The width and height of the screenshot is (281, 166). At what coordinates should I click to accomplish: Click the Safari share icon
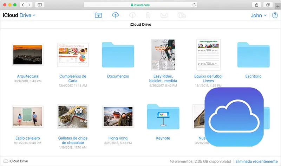click(257, 5)
